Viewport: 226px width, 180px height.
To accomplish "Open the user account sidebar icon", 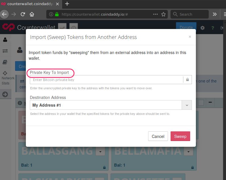I will pos(5,40).
